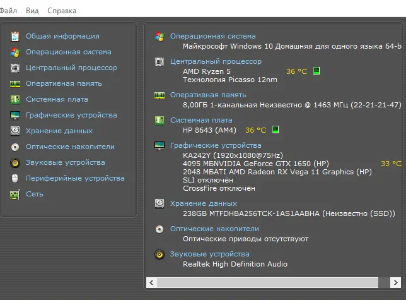Open the Справка menu

click(62, 11)
